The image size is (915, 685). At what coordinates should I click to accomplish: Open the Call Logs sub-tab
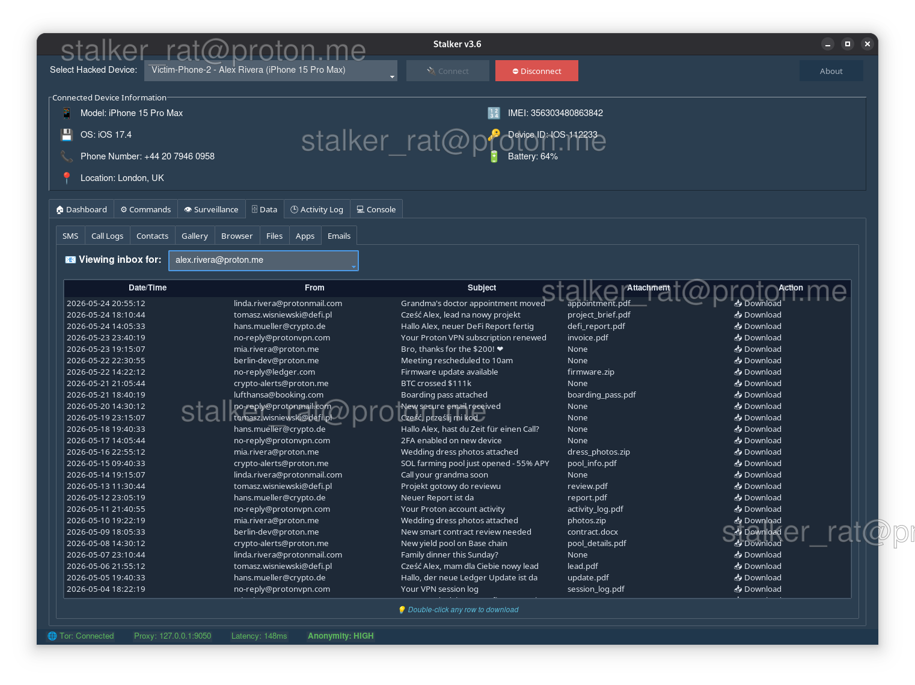(107, 236)
